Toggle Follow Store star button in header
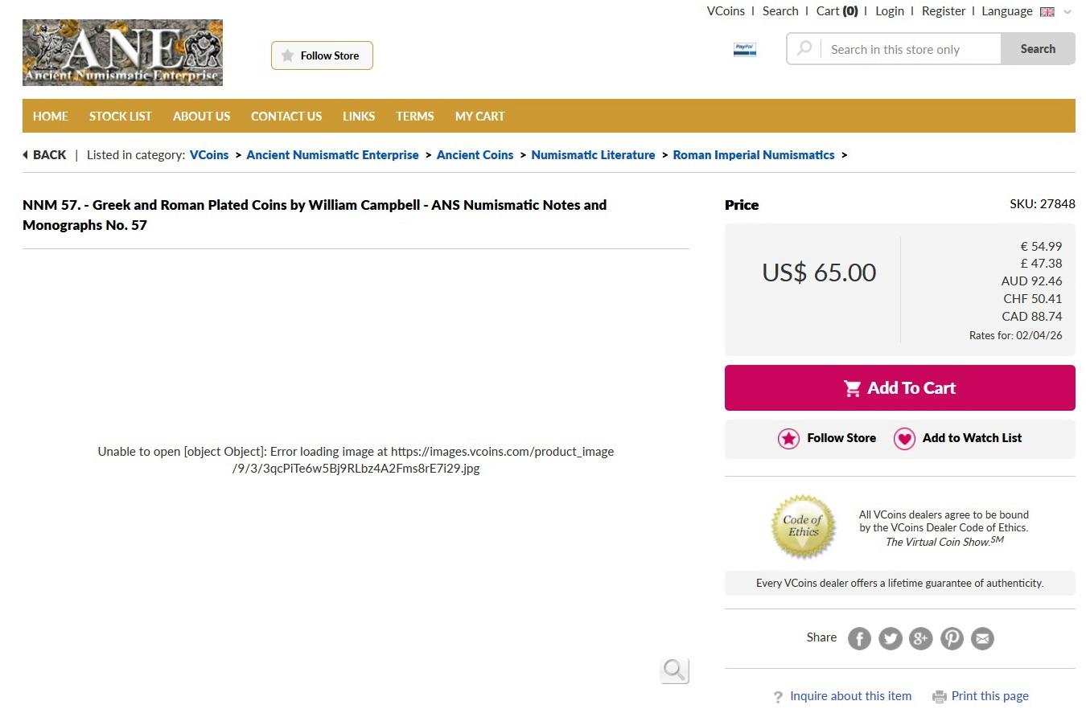 322,55
